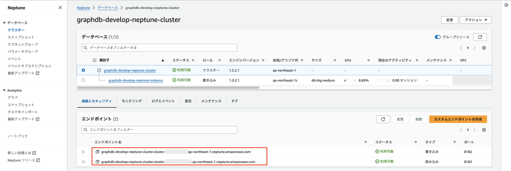Go to next page of endpoints
Viewport: 511px width, 171px height.
pos(475,130)
